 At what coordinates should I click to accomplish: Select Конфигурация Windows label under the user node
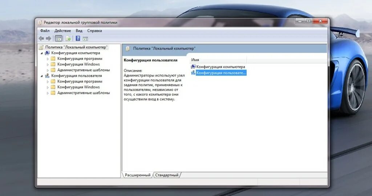pos(78,87)
